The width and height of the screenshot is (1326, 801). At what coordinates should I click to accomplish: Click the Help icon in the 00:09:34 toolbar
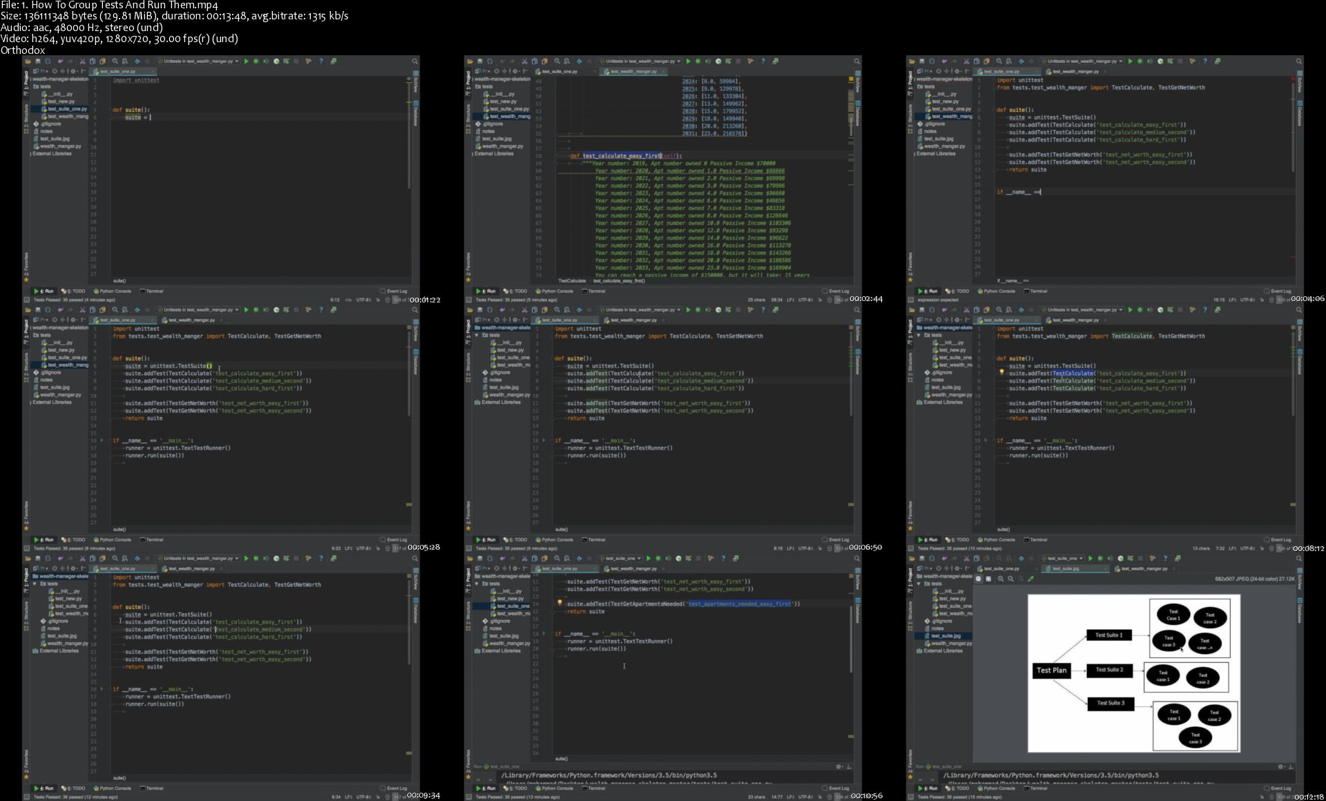click(320, 559)
